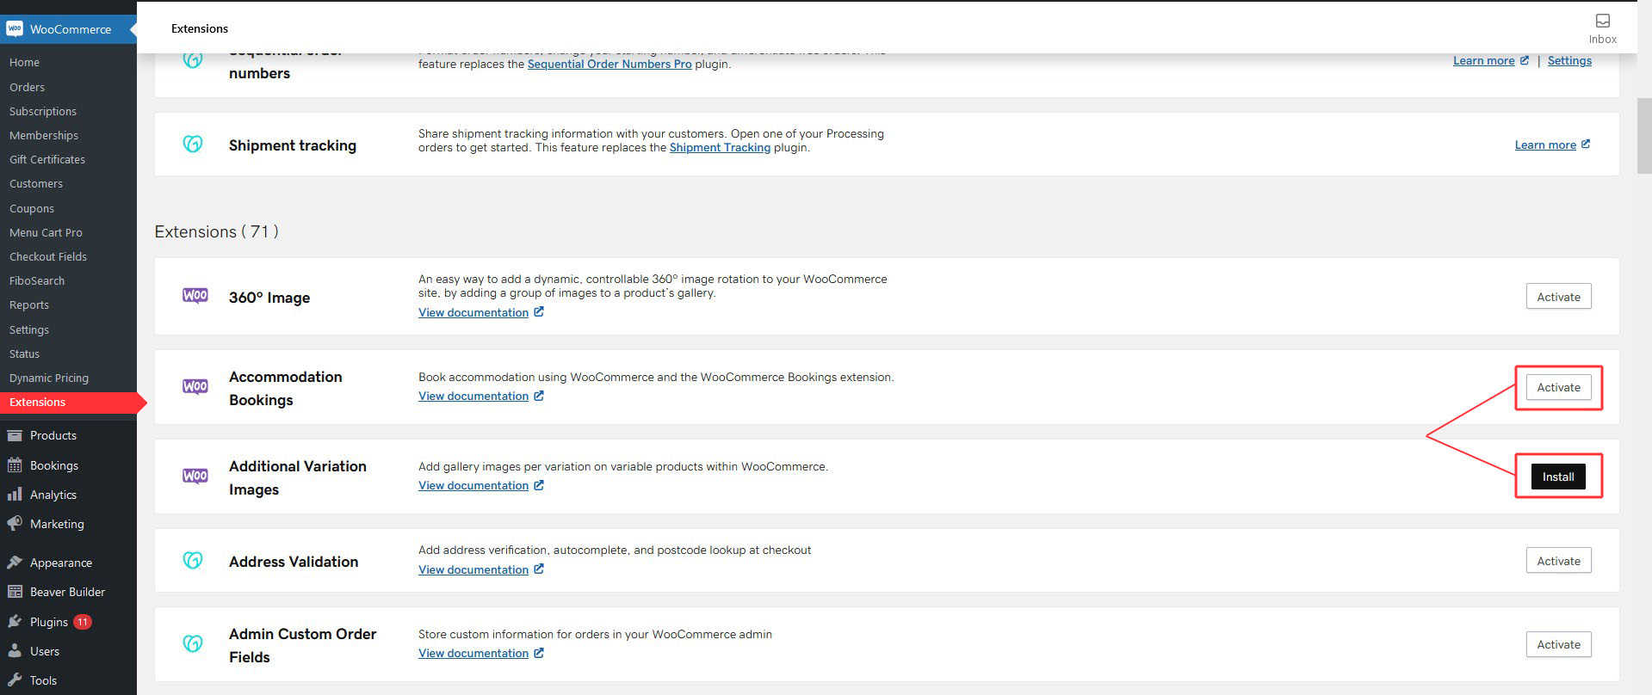Image resolution: width=1652 pixels, height=695 pixels.
Task: Click the Tools wrench icon
Action: (15, 680)
